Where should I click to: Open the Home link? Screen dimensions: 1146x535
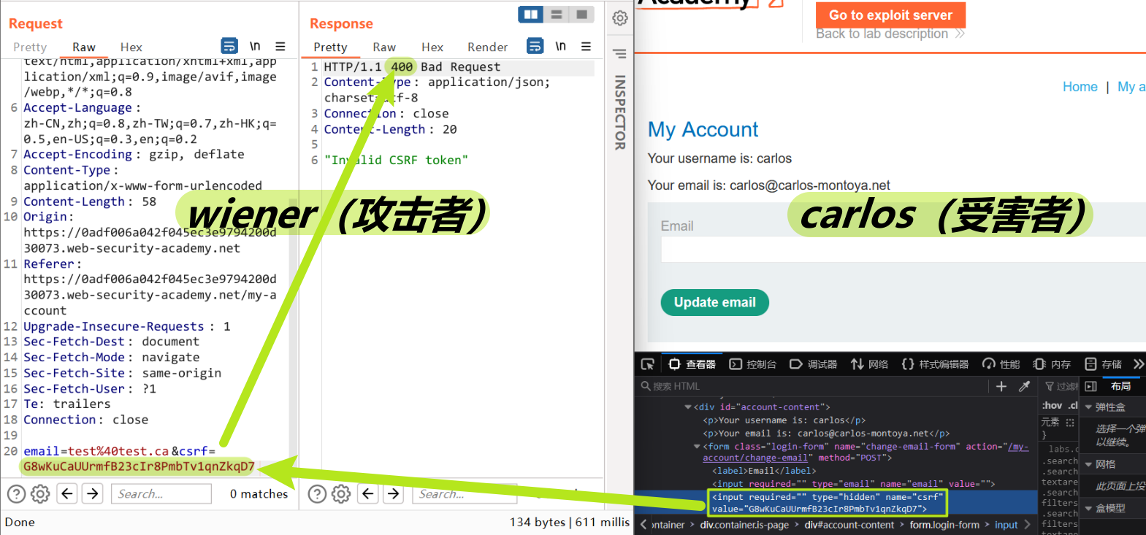pos(1080,87)
